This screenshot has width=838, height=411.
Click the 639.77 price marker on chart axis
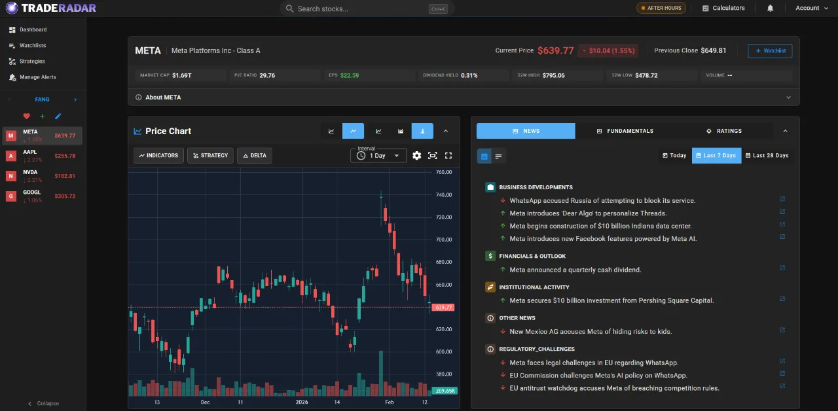click(443, 308)
